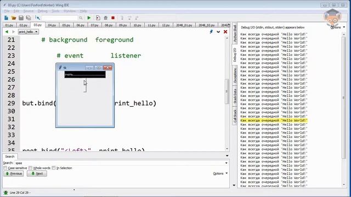The height and width of the screenshot is (197, 351).
Task: Close editor with the red X icon
Action: click(225, 32)
